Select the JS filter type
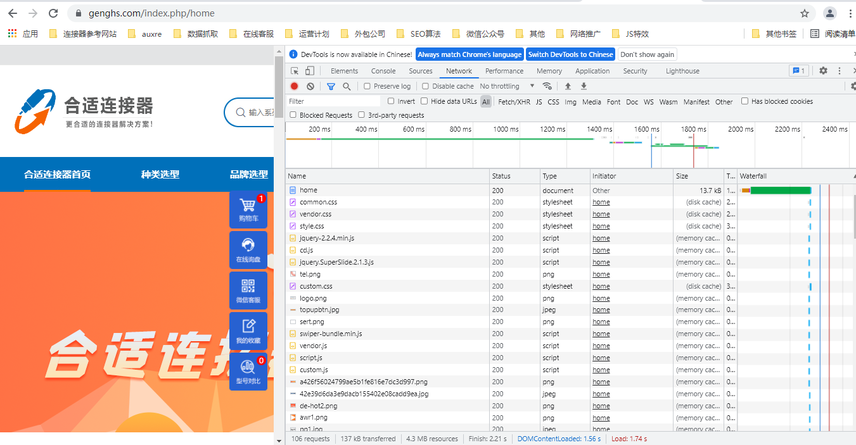 click(x=539, y=102)
